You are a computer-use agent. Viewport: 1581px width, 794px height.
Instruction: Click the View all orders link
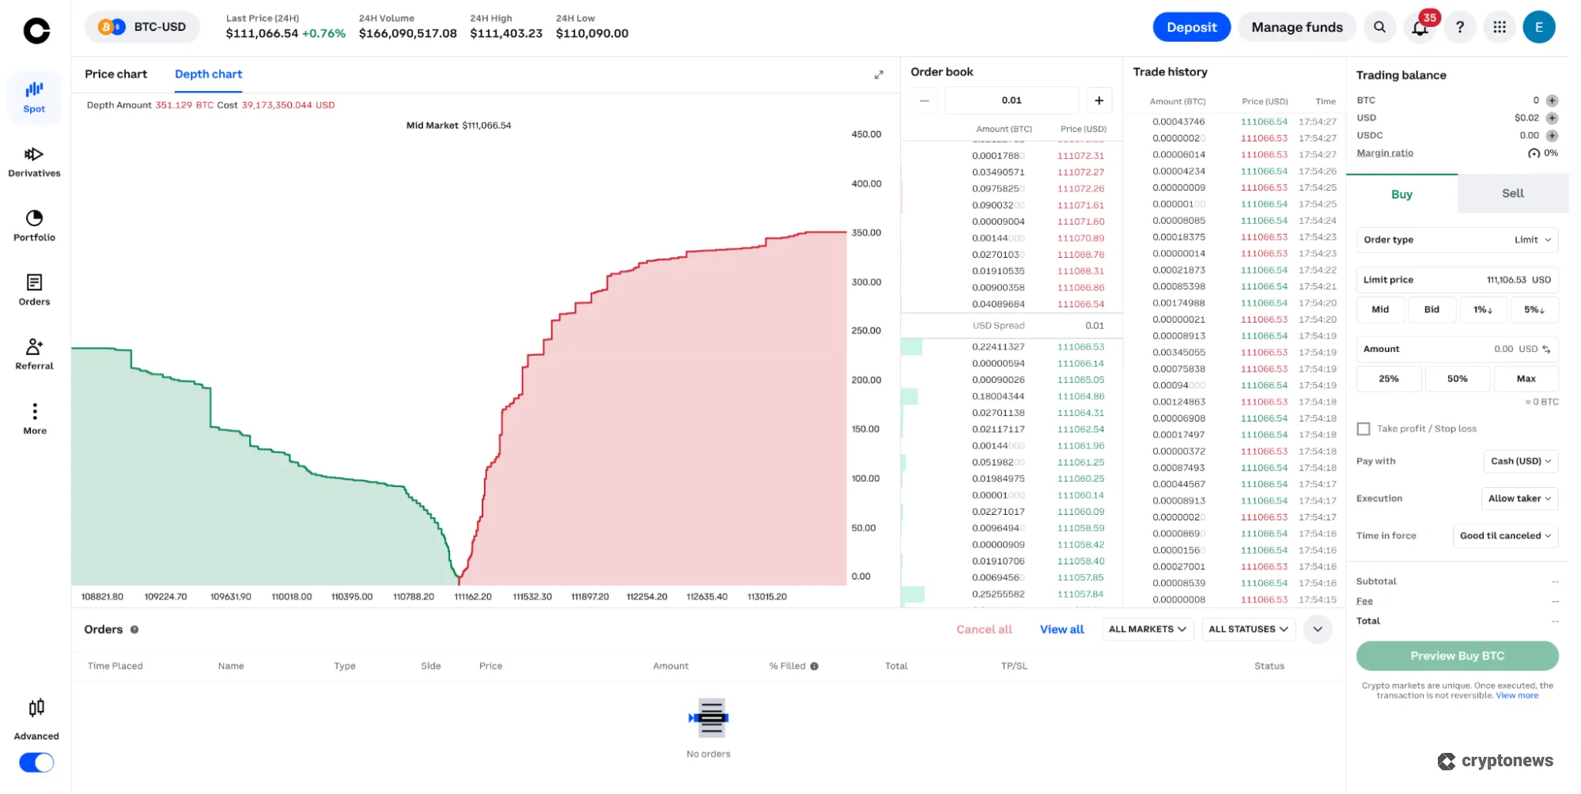pos(1061,629)
